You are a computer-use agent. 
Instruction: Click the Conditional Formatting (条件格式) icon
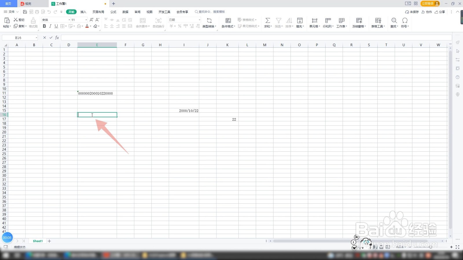pos(228,21)
